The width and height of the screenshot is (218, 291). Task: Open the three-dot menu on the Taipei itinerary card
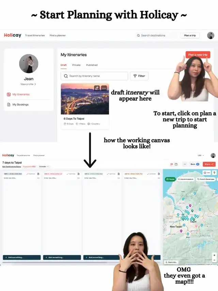(104, 88)
